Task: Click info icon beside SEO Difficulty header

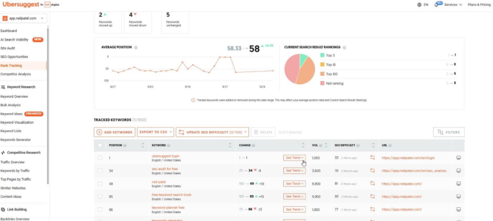Action: pos(358,145)
